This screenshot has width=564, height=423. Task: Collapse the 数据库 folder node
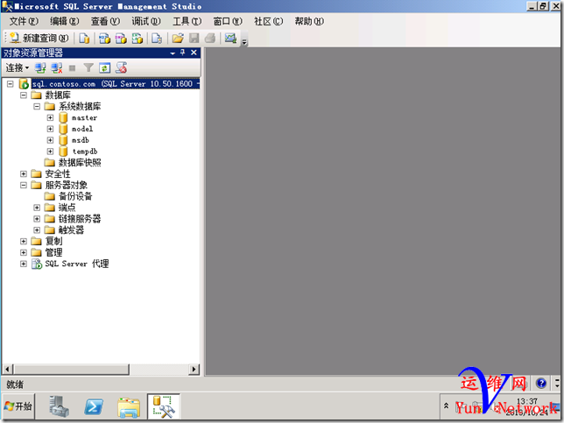click(x=24, y=95)
